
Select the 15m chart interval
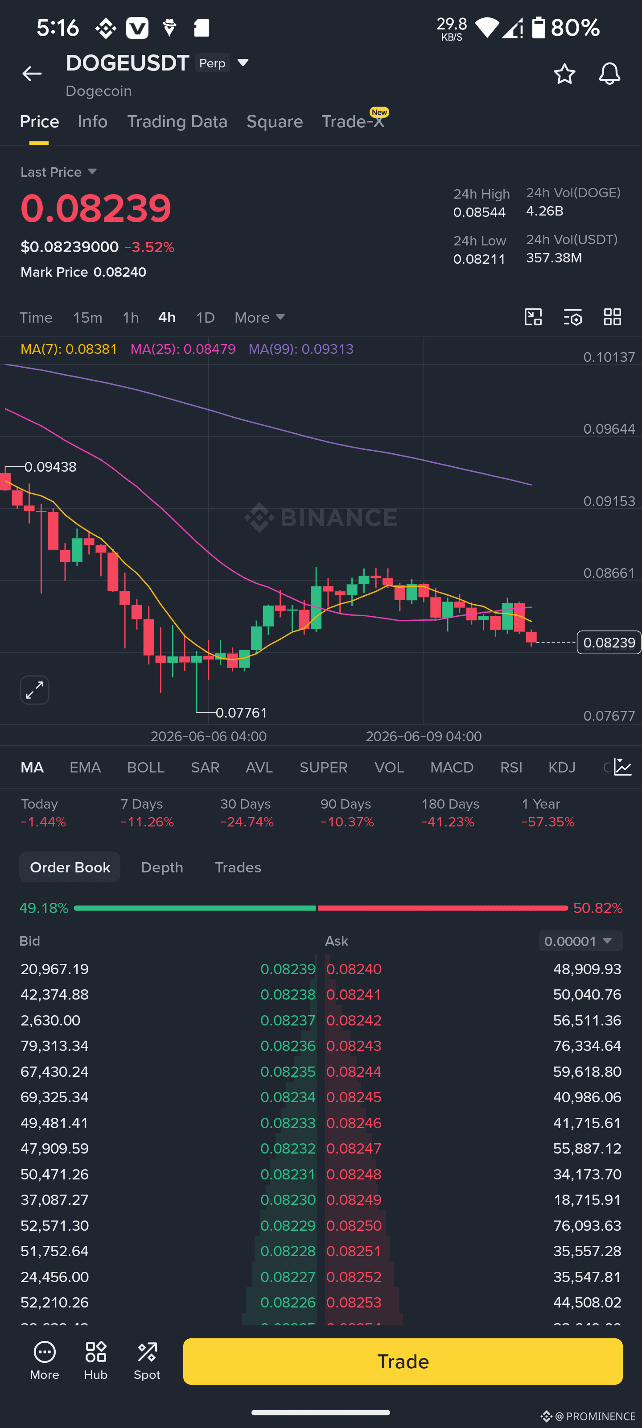point(87,318)
